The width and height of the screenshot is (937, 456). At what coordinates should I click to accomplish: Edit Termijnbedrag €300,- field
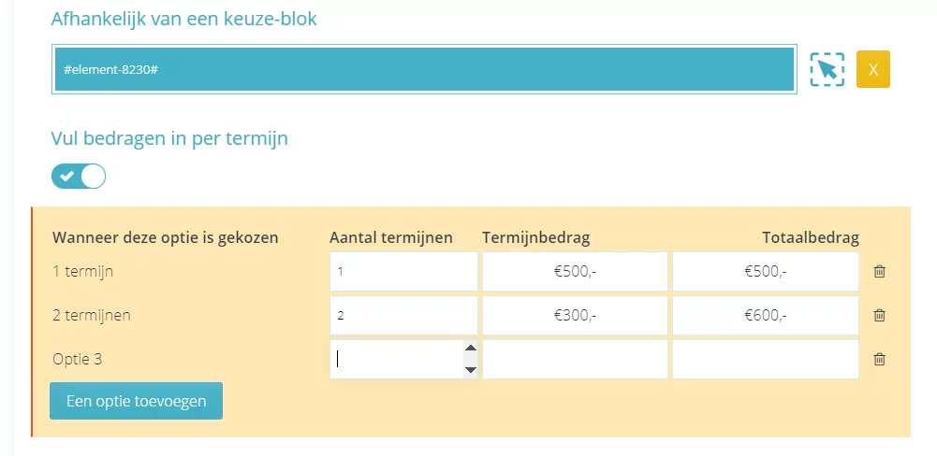click(x=575, y=315)
